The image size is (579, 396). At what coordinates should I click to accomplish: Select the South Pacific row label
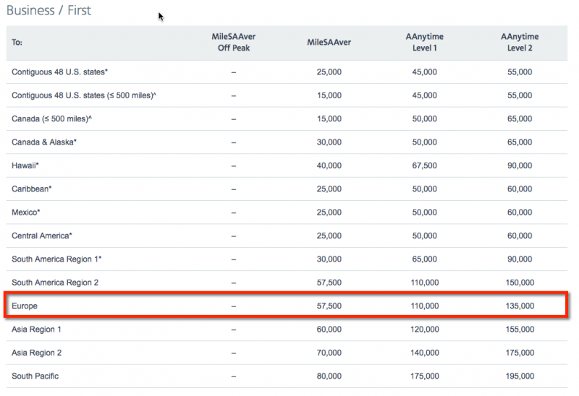[x=35, y=376]
